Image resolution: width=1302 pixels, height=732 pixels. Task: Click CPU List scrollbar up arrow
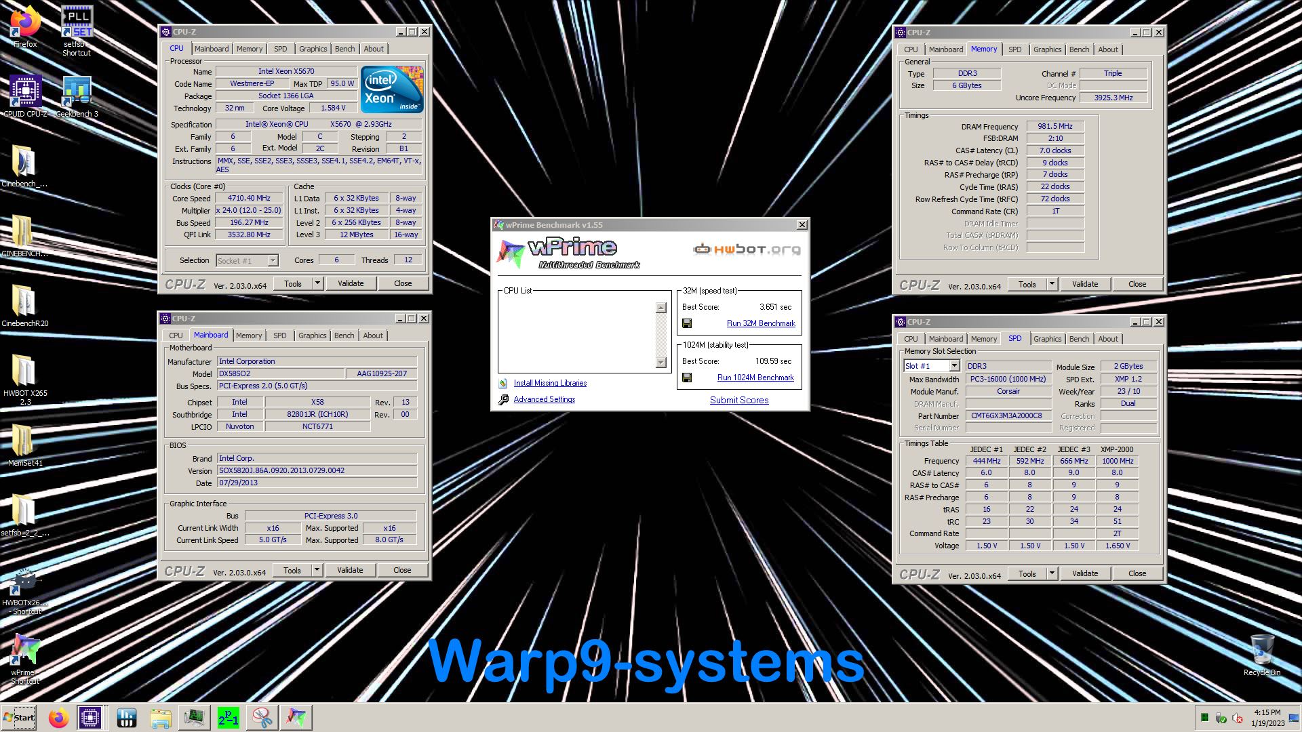coord(661,308)
